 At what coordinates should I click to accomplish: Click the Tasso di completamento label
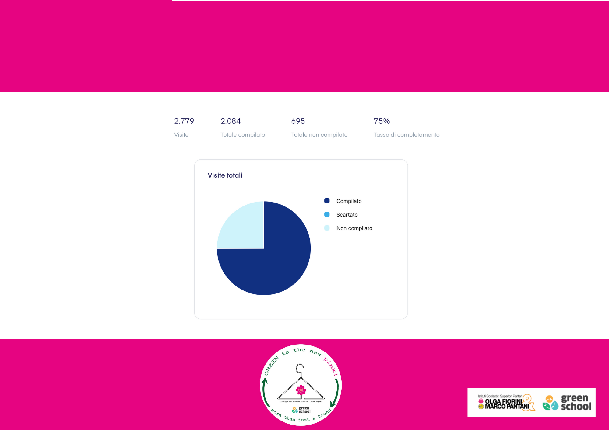[407, 135]
